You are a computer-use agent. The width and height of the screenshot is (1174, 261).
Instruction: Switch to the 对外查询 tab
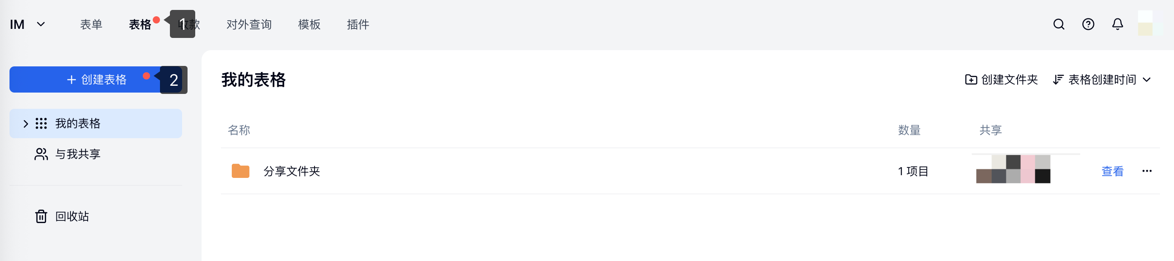[249, 24]
